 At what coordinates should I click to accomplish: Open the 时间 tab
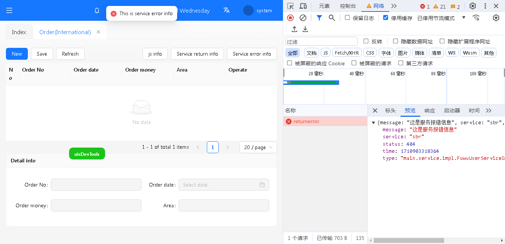tap(474, 111)
